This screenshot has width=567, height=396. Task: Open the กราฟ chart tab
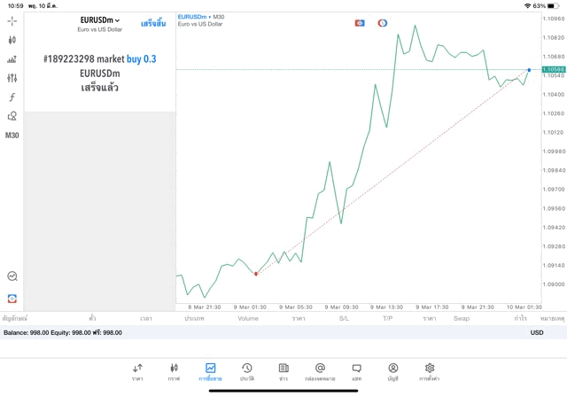click(x=174, y=372)
